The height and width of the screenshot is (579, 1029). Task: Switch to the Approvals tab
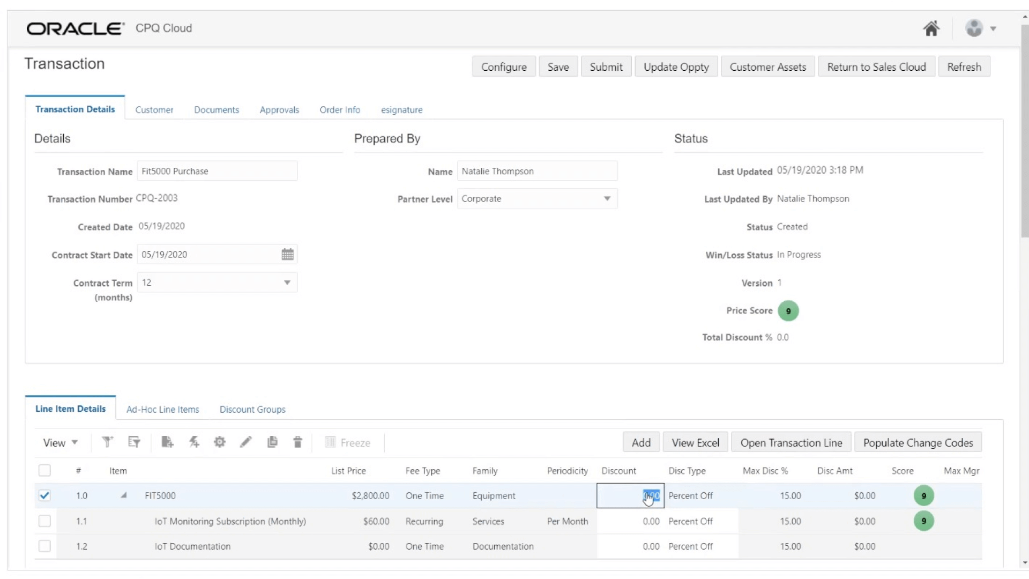(279, 109)
